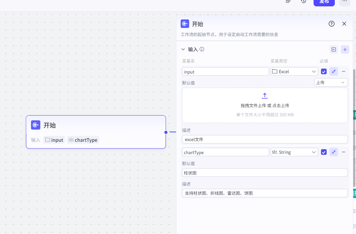Open the Excel variable type dropdown
Screen dimensions: 356x234
pos(294,71)
